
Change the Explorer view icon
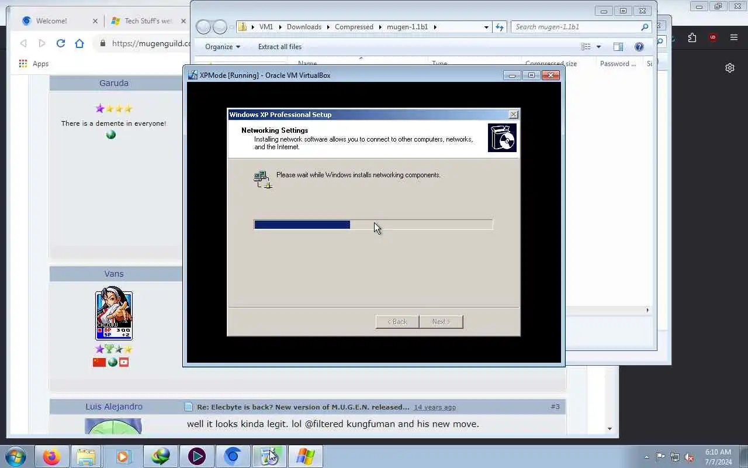(x=586, y=47)
